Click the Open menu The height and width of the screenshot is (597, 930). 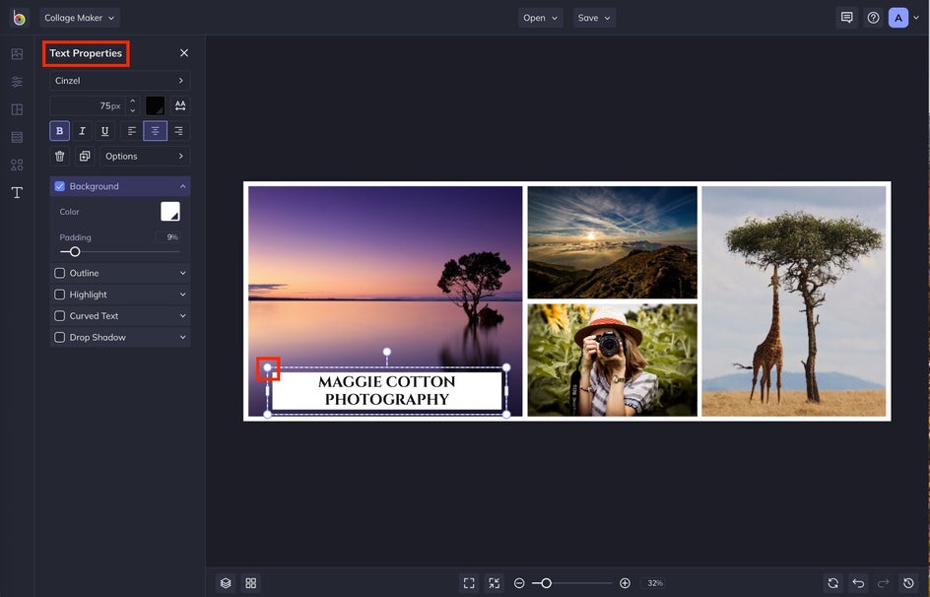click(x=541, y=18)
